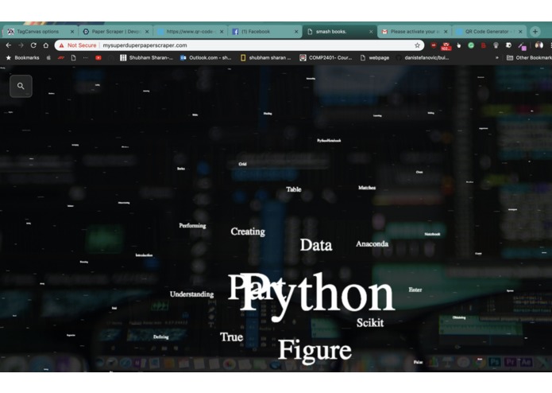Open the Shubham Sharan bookmark with grid icon
Viewport: 552px width, 393px height.
point(146,57)
